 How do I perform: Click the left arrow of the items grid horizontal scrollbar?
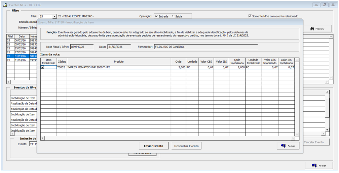(43, 138)
